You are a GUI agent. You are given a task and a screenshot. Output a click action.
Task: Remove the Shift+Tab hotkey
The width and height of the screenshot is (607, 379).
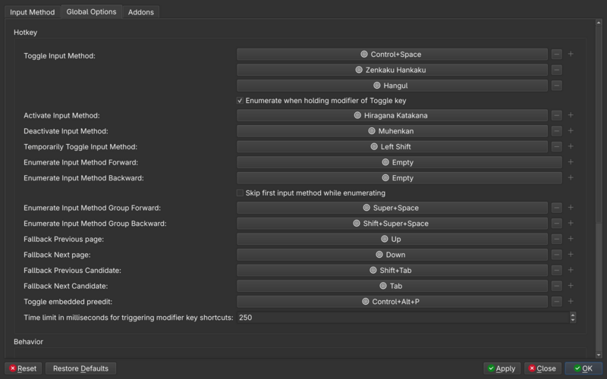pyautogui.click(x=557, y=271)
